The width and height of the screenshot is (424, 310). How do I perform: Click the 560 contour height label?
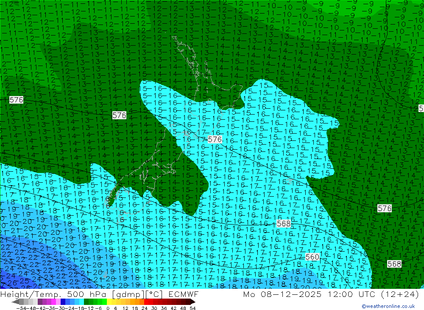[312, 257]
